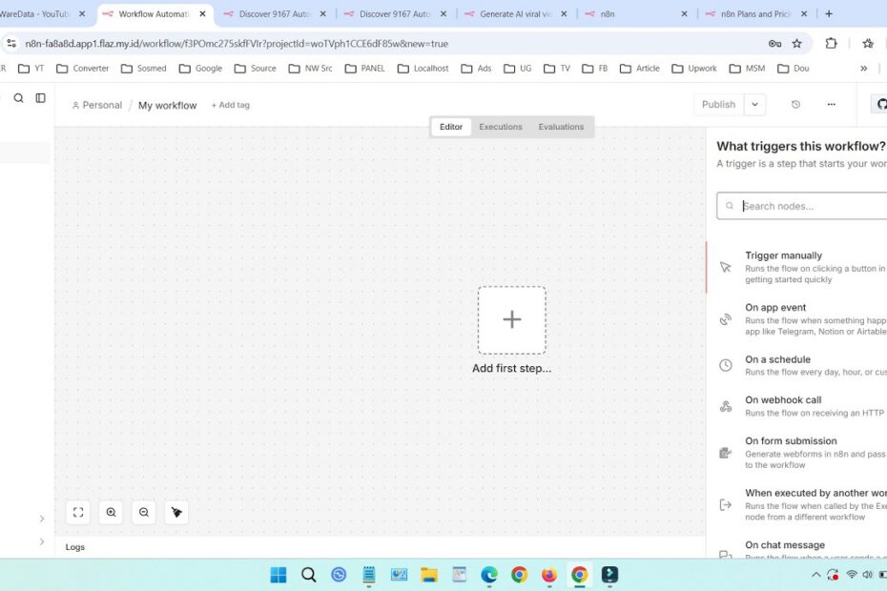Image resolution: width=887 pixels, height=591 pixels.
Task: Switch to the Executions tab
Action: click(x=501, y=127)
